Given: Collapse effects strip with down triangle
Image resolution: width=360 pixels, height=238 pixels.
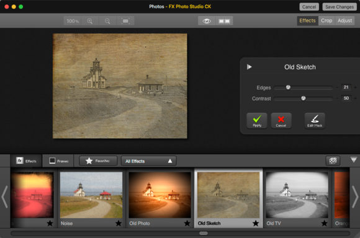Looking at the screenshot, I should (354, 159).
